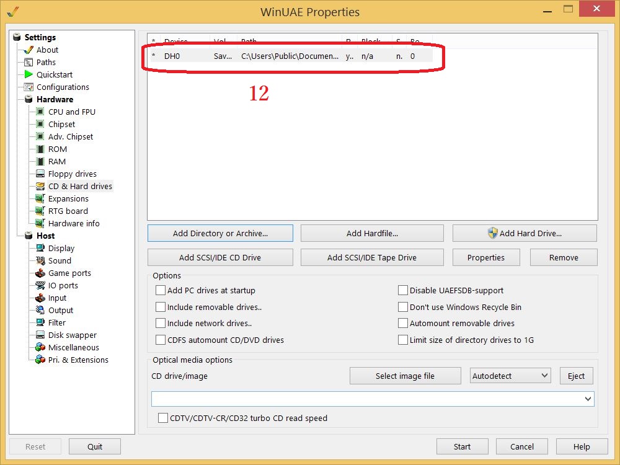Check Limit size of directory drives to 1G

tap(403, 340)
